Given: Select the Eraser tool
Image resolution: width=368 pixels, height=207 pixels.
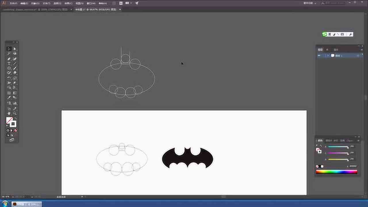Looking at the screenshot, I should pos(15,73).
